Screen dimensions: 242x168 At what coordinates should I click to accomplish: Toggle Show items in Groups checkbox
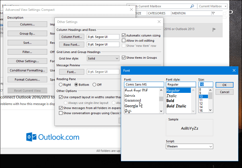pos(123,58)
